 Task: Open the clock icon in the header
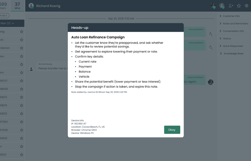click(x=247, y=6)
